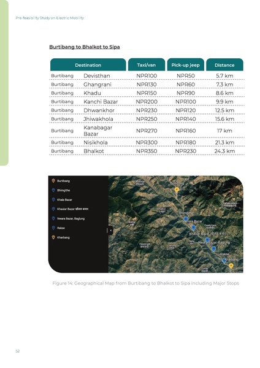Click the Bhimgithe pin icon in the map's side list
Viewport: 260px width, 368px height.
53,190
